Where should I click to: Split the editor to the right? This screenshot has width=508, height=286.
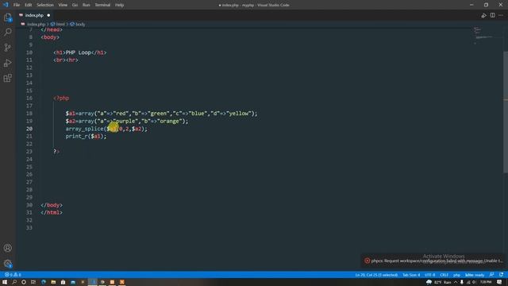point(492,15)
